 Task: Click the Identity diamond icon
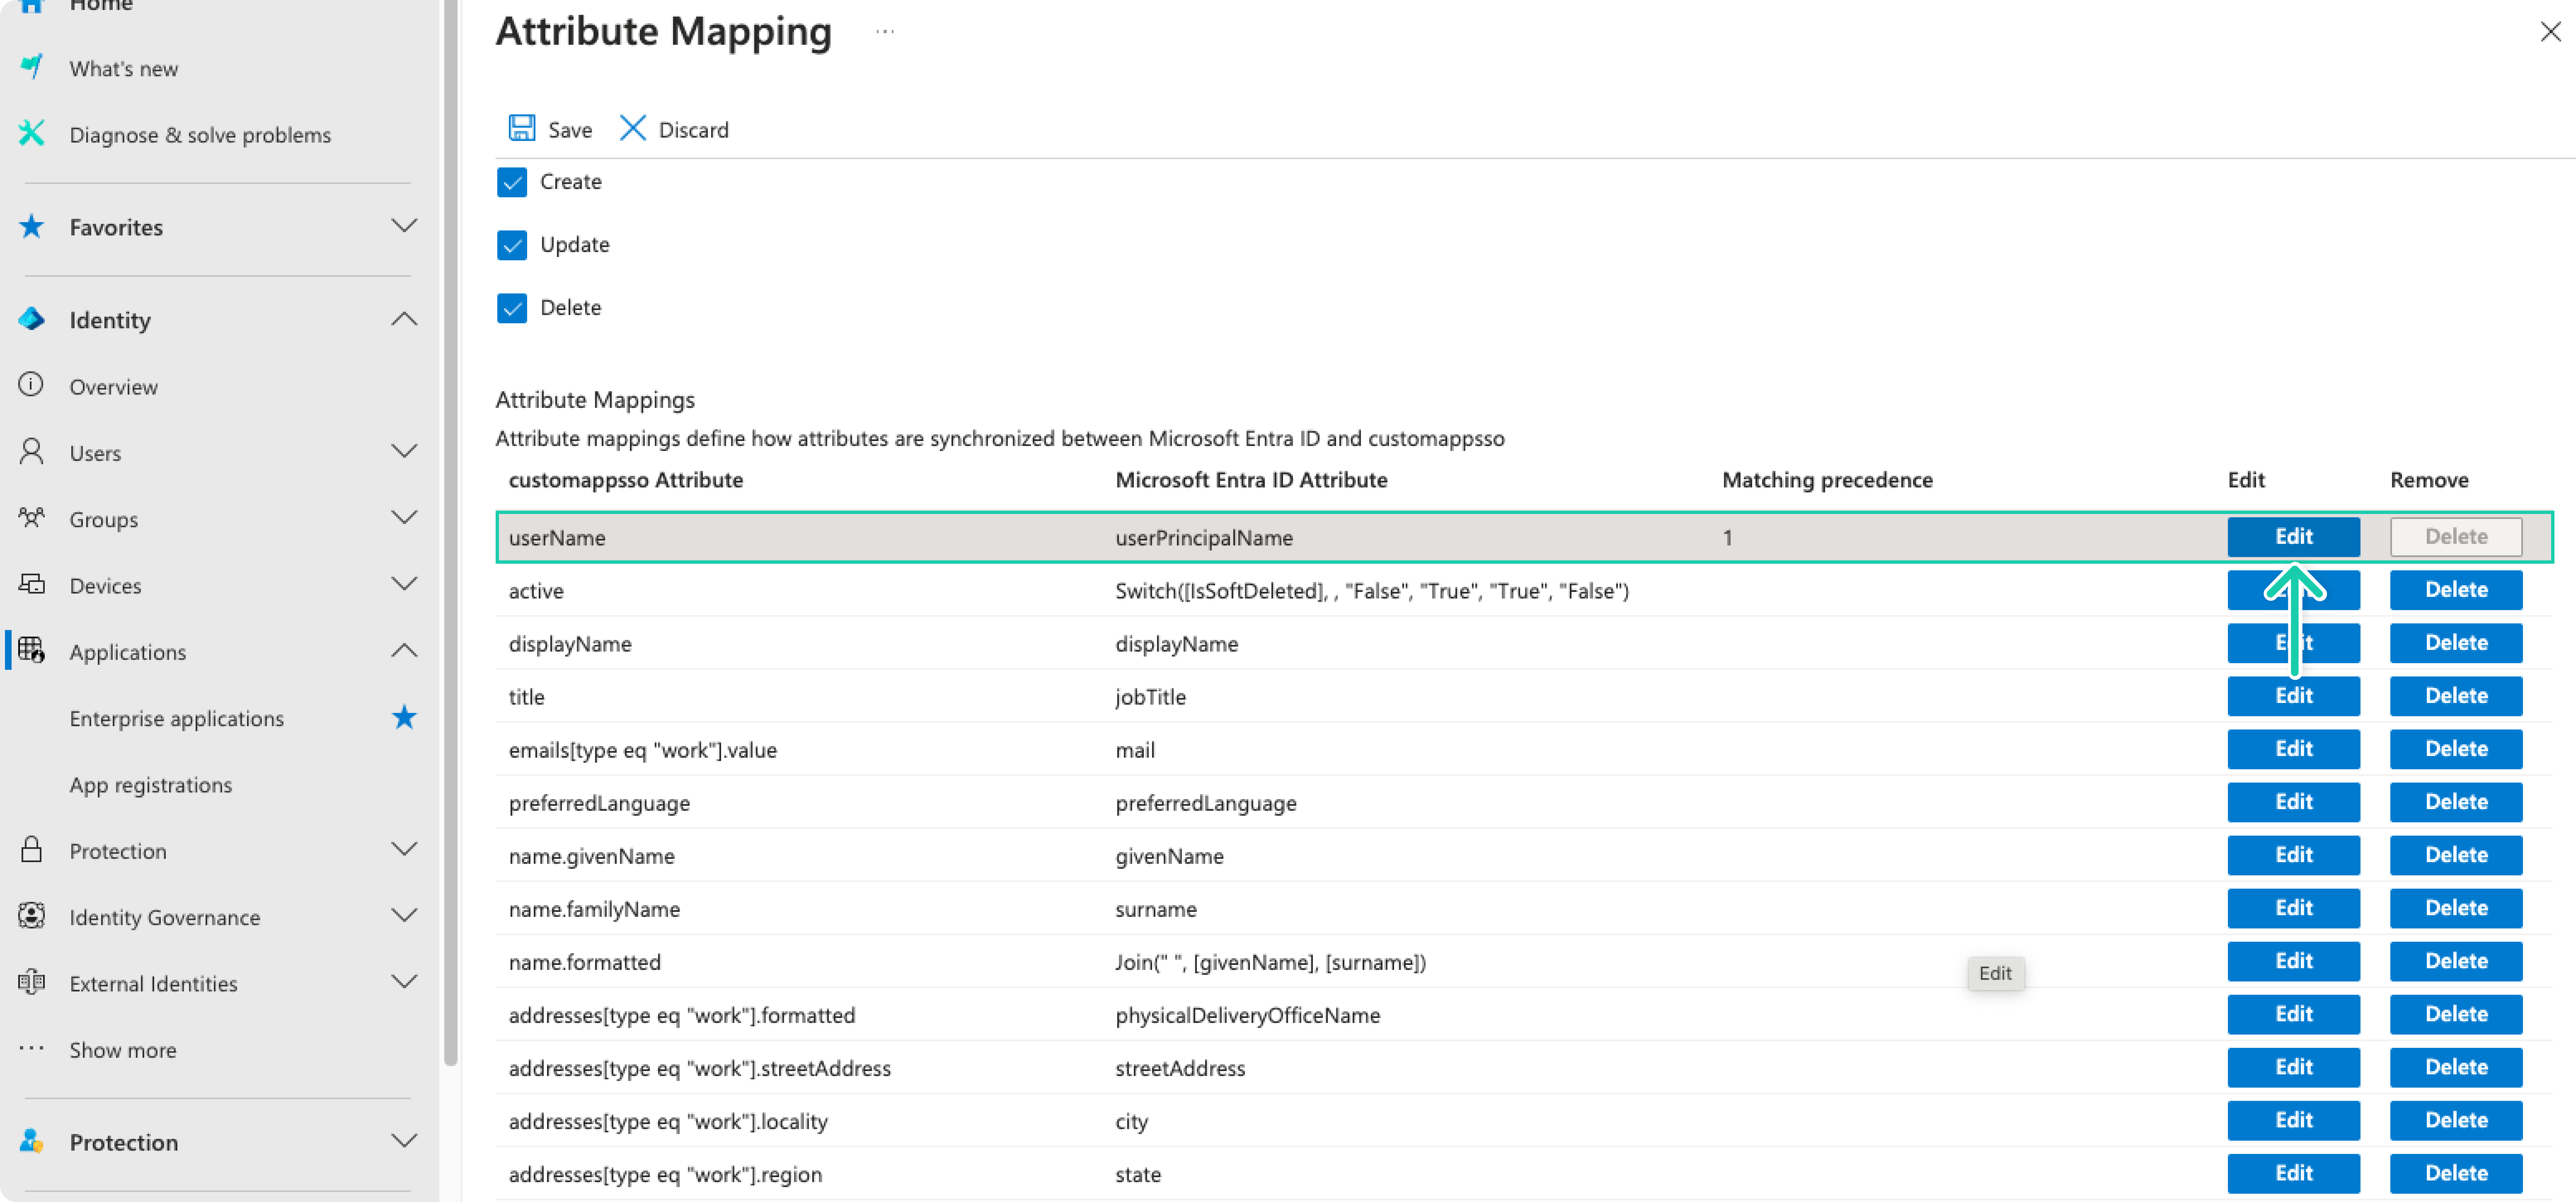(31, 319)
